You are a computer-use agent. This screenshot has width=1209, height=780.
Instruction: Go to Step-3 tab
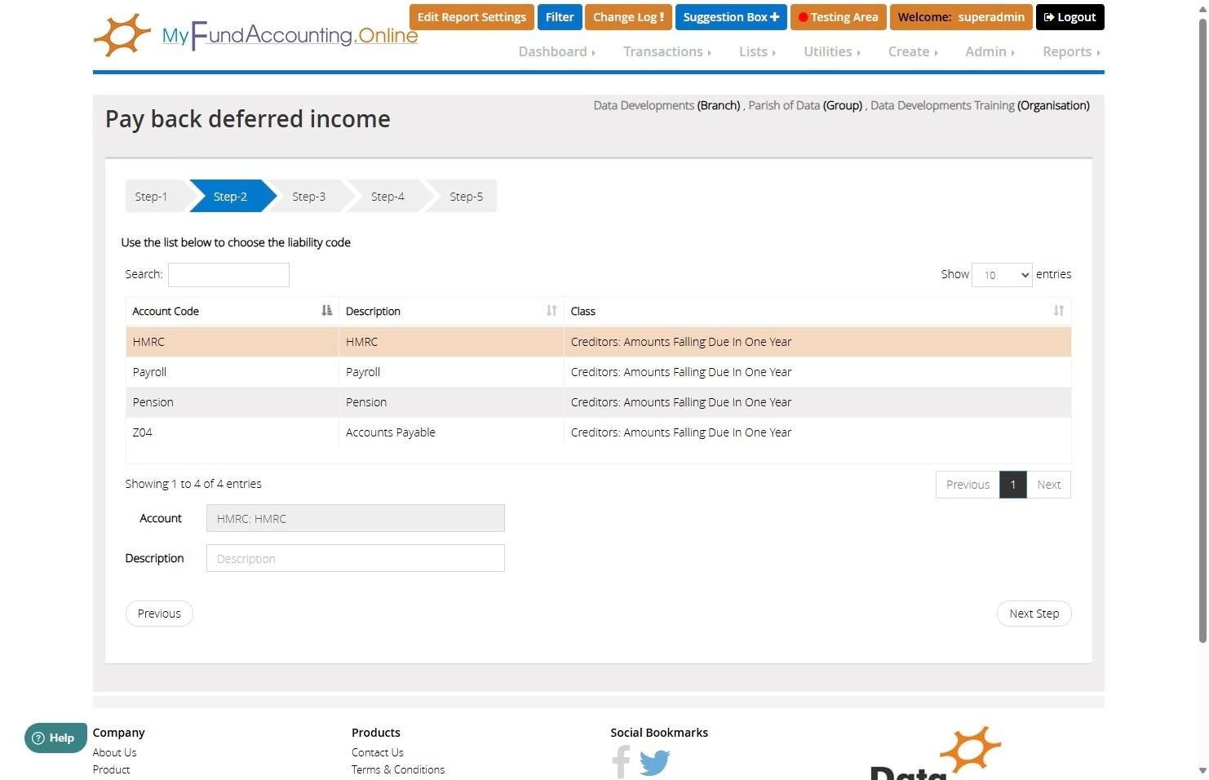click(308, 197)
